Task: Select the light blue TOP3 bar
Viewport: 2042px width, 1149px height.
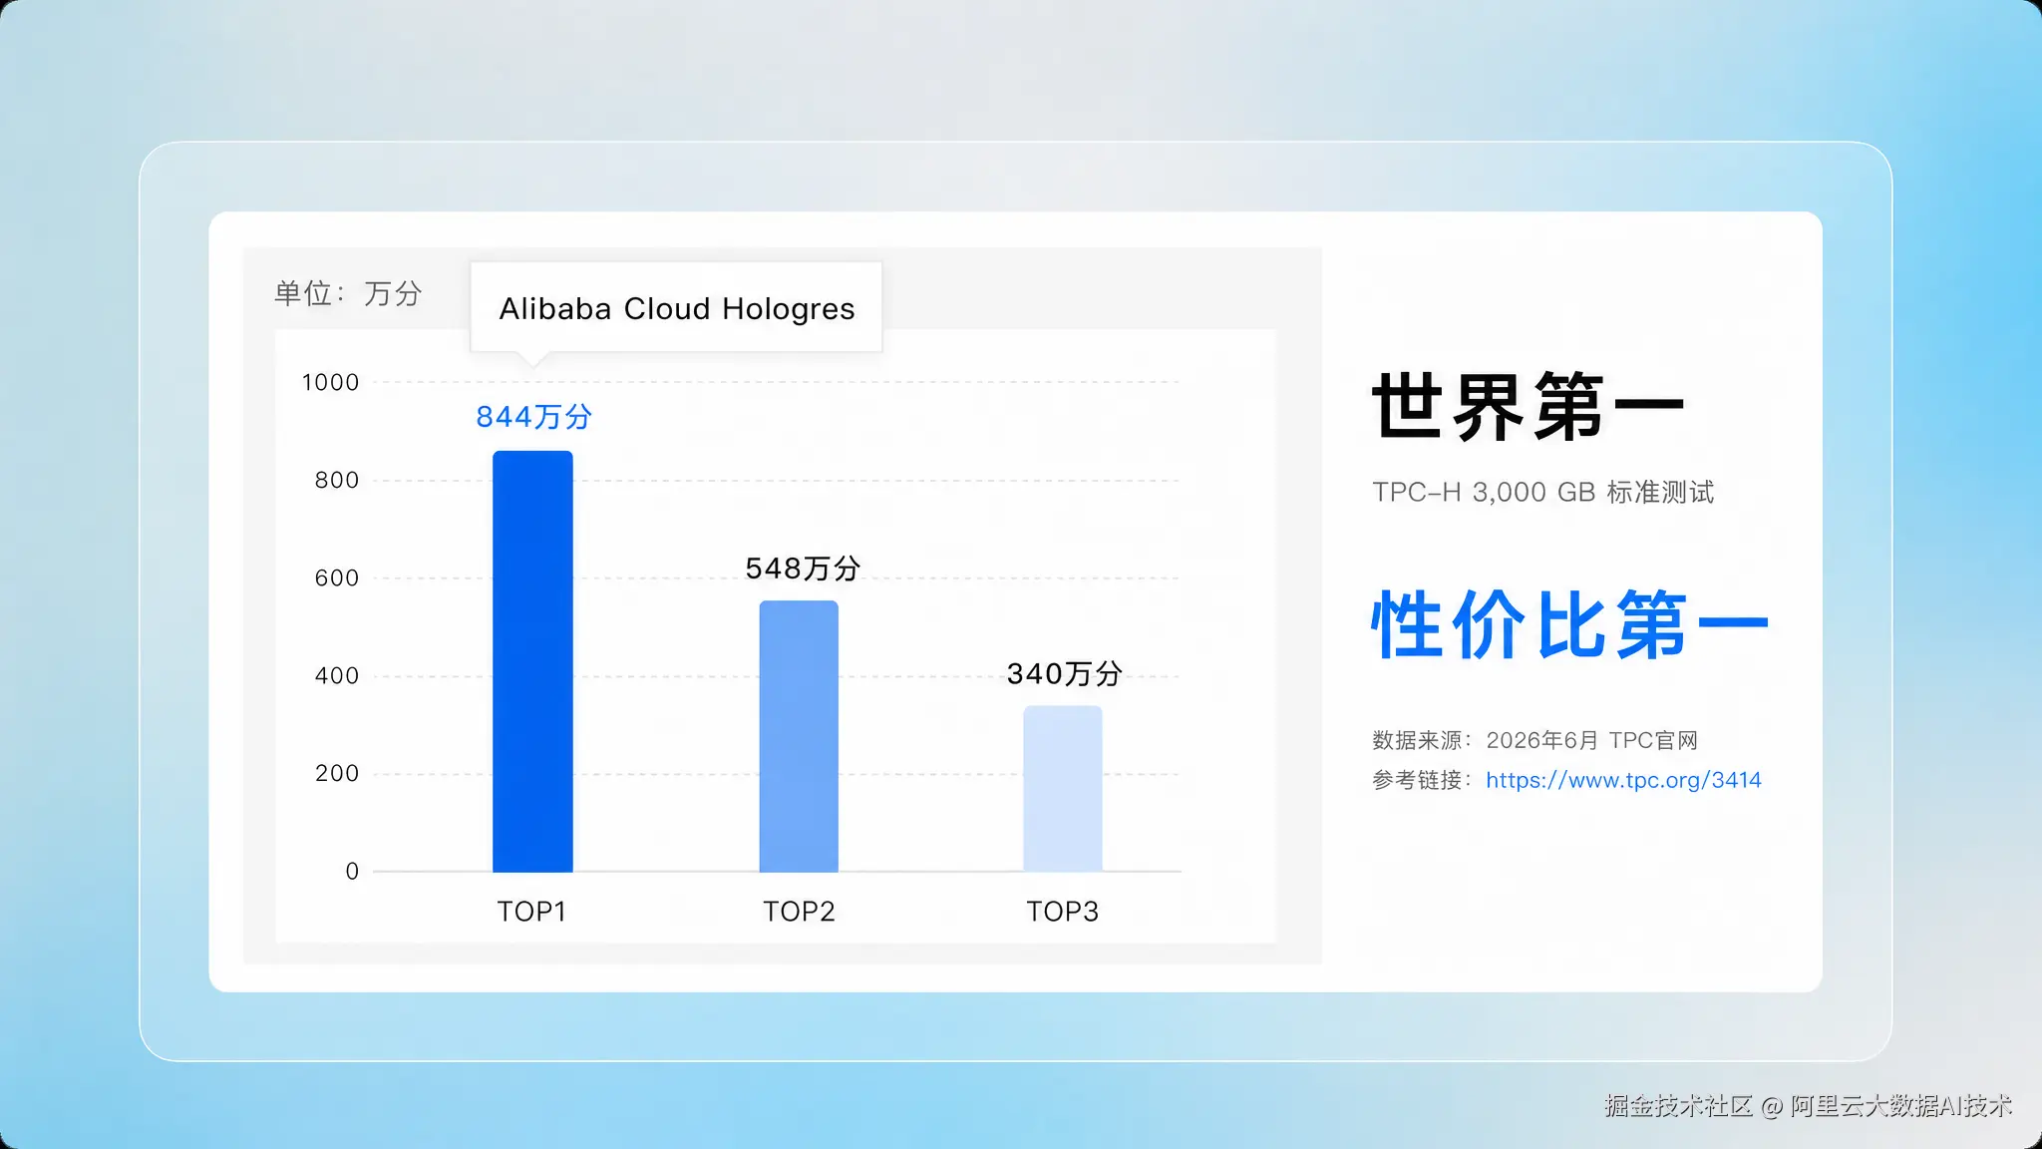Action: 1063,789
